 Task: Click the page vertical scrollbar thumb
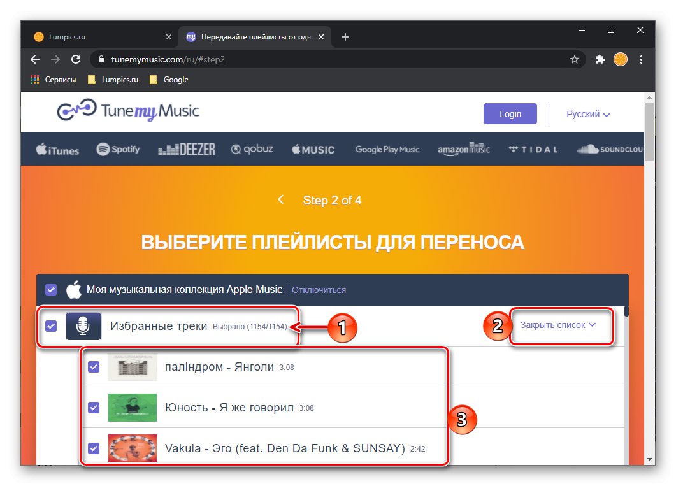click(x=650, y=131)
